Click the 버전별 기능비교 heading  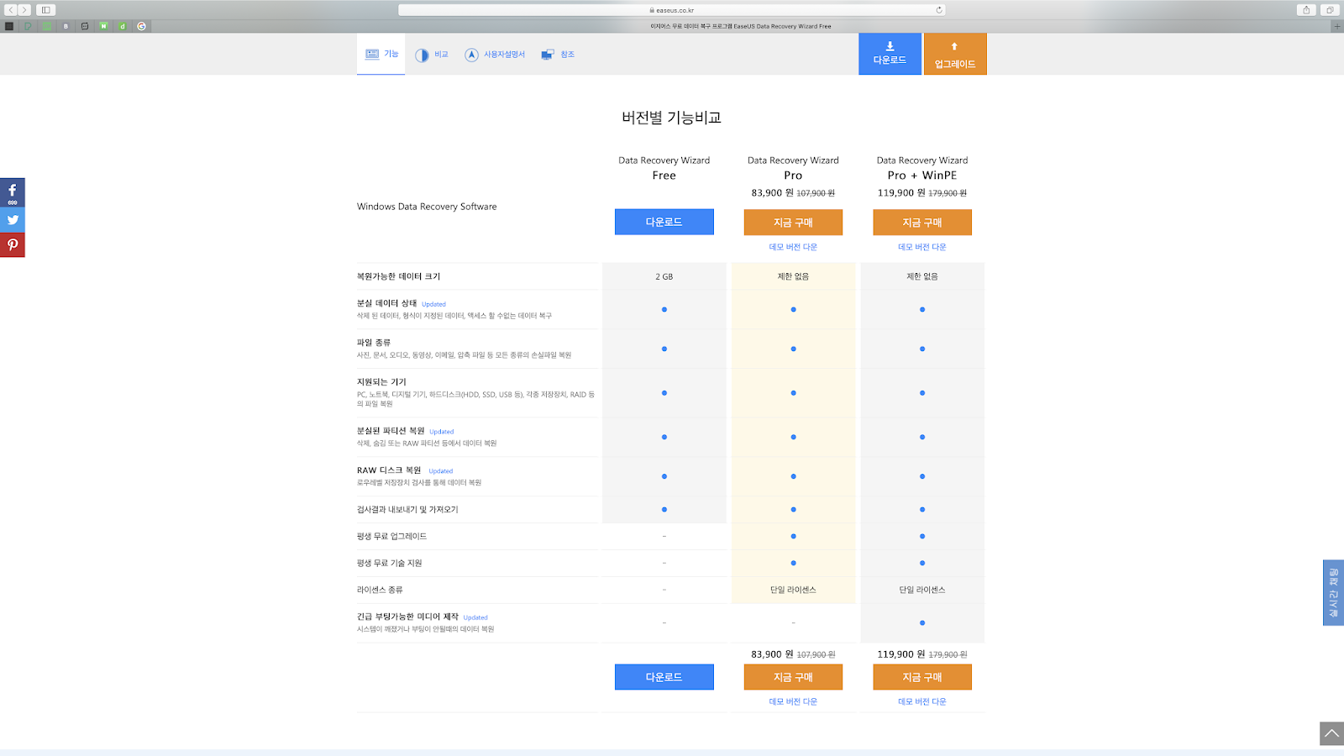point(671,118)
